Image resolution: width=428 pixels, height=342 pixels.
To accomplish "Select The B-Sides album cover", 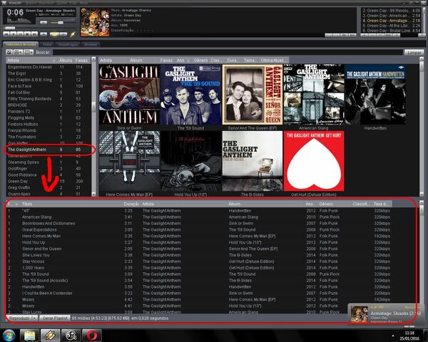I will click(253, 161).
